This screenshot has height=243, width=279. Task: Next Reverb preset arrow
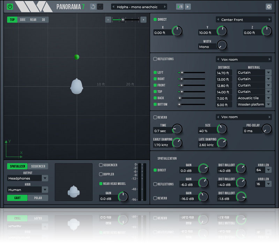[x=270, y=117]
